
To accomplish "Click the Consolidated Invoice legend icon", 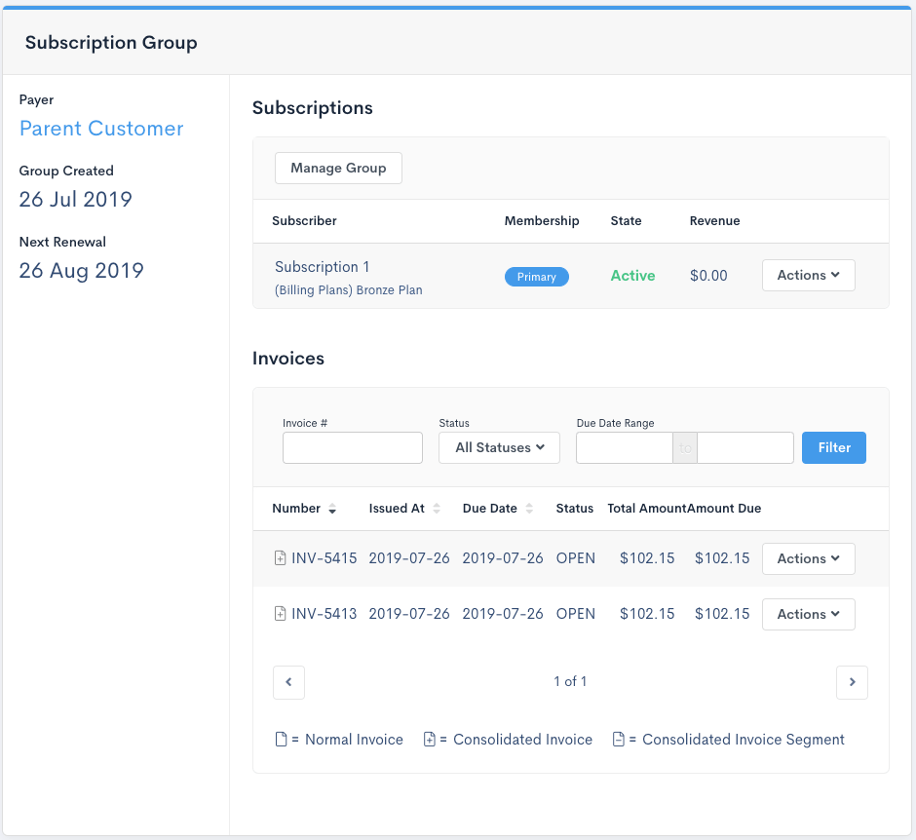I will pos(430,740).
